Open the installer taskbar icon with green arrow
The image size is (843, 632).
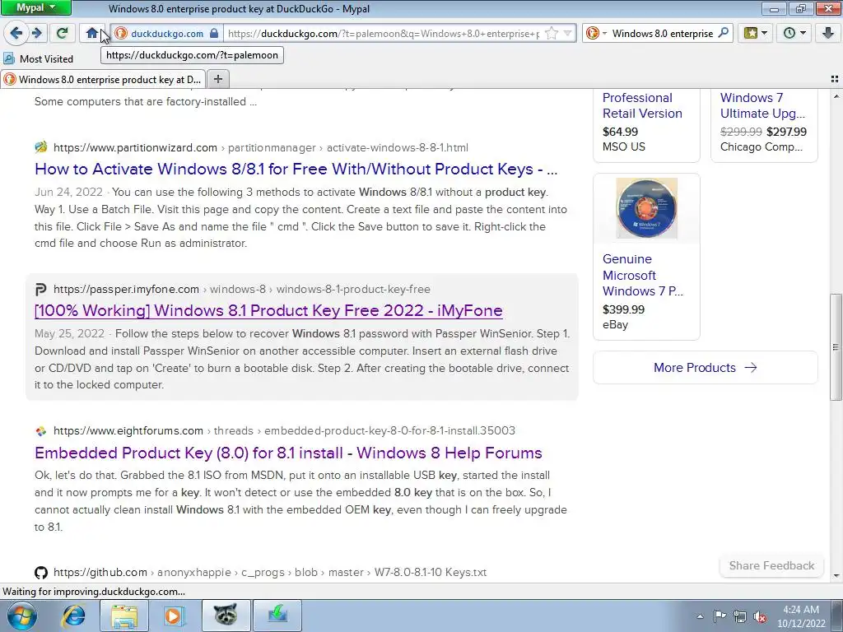coord(277,616)
